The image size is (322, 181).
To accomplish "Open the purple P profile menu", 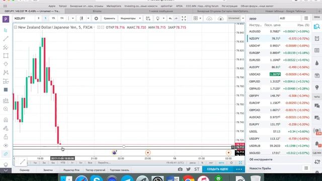I will tap(6, 19).
